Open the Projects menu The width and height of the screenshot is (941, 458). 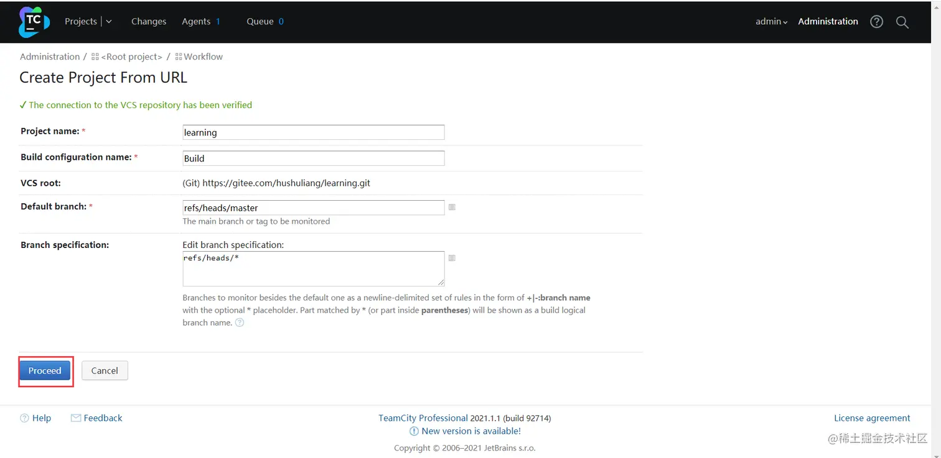tap(81, 22)
